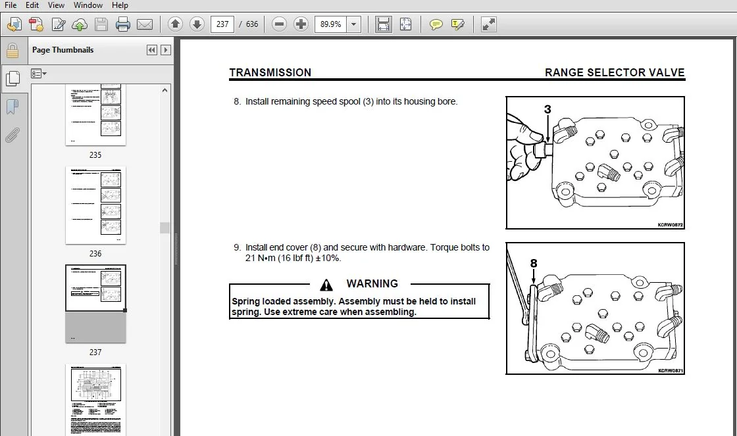The height and width of the screenshot is (436, 737).
Task: Click the fit width scrolling icon
Action: (383, 24)
